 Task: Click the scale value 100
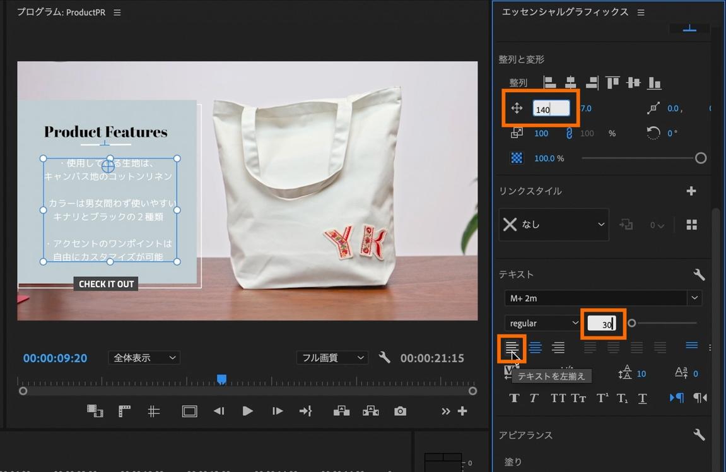(541, 133)
